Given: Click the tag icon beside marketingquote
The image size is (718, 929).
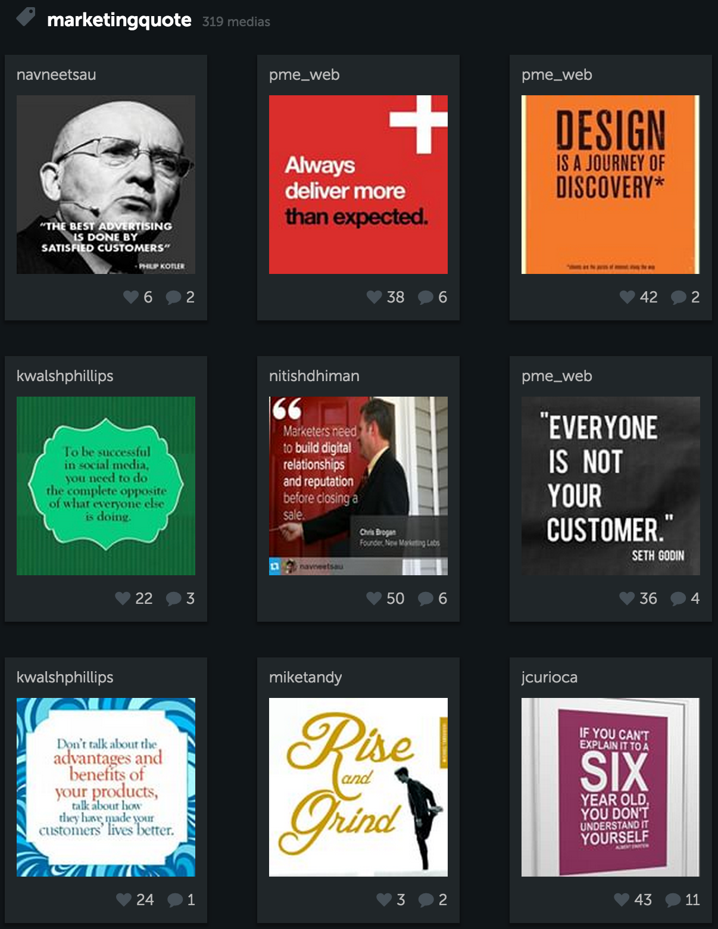Looking at the screenshot, I should (26, 17).
